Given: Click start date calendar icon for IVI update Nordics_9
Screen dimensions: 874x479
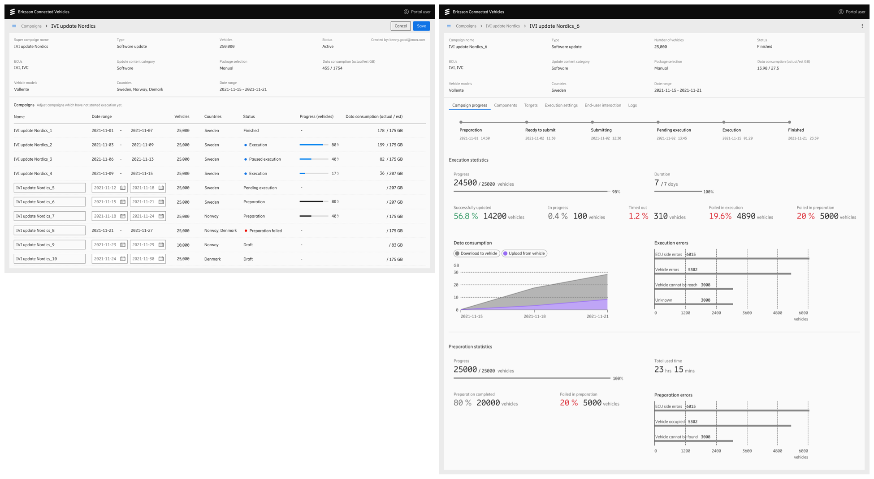Looking at the screenshot, I should pos(123,245).
